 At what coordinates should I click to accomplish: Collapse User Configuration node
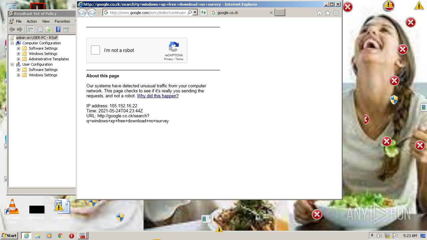[x=12, y=64]
